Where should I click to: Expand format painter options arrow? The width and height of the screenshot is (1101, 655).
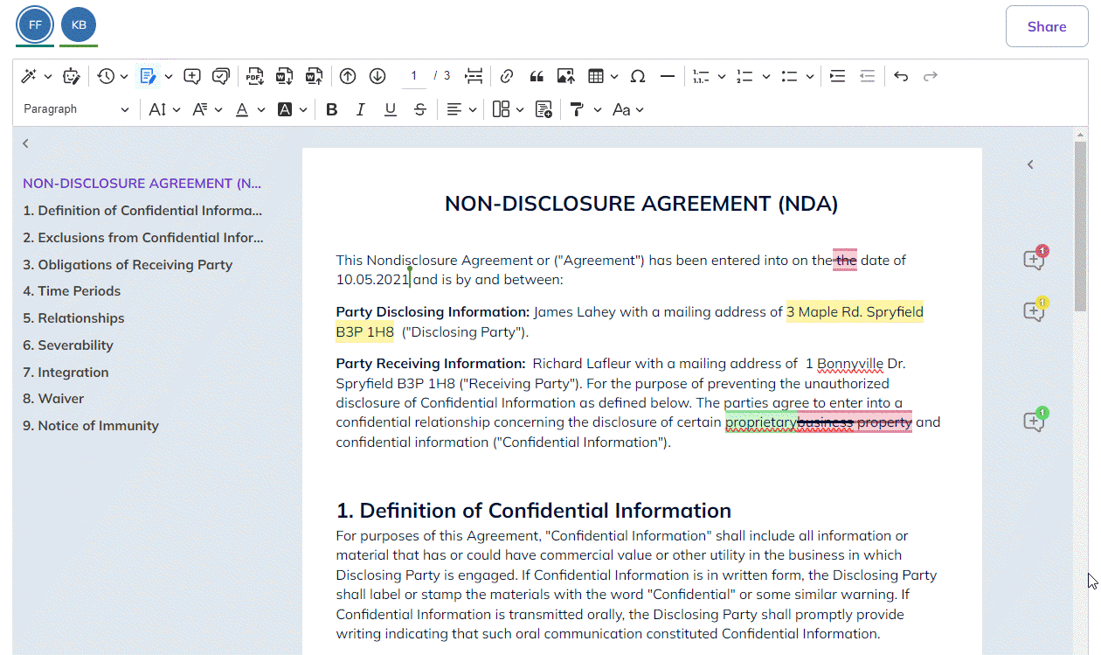tap(598, 110)
